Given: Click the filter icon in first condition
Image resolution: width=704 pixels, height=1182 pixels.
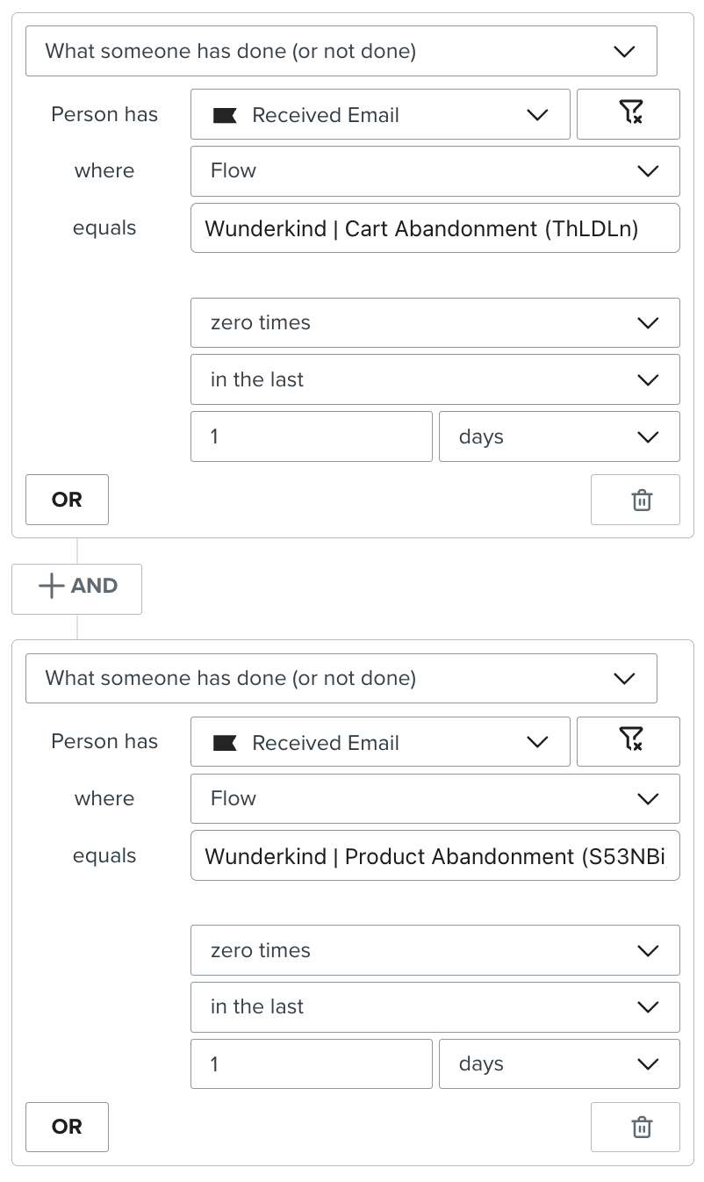Looking at the screenshot, I should pyautogui.click(x=629, y=114).
